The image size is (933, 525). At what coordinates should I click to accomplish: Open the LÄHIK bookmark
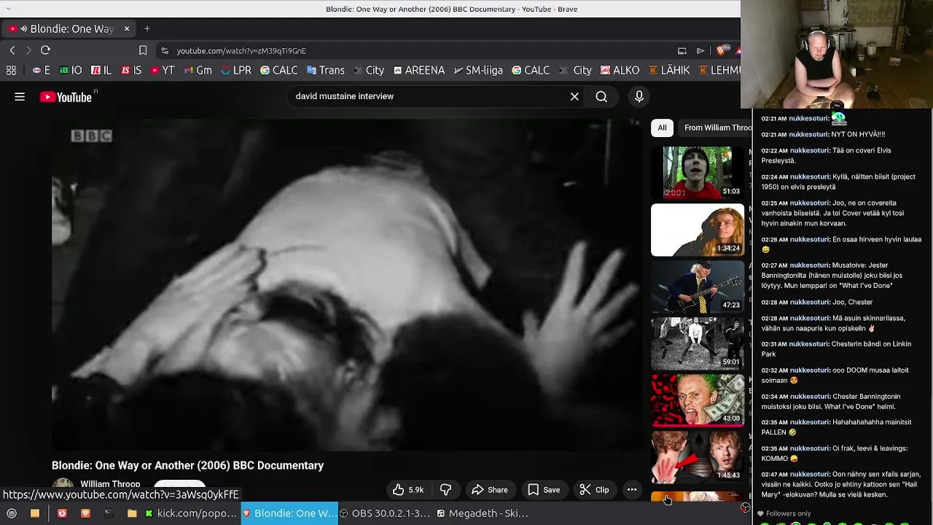coord(669,70)
